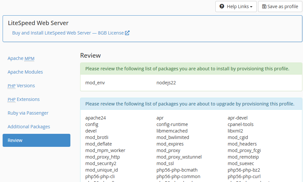
Task: Click the LiteSpeed Web Server heading
Action: [38, 23]
